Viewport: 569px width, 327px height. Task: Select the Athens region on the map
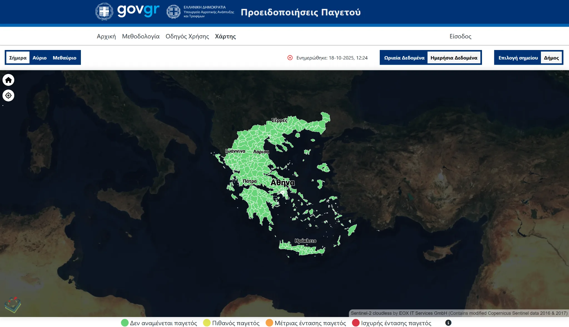click(x=282, y=183)
